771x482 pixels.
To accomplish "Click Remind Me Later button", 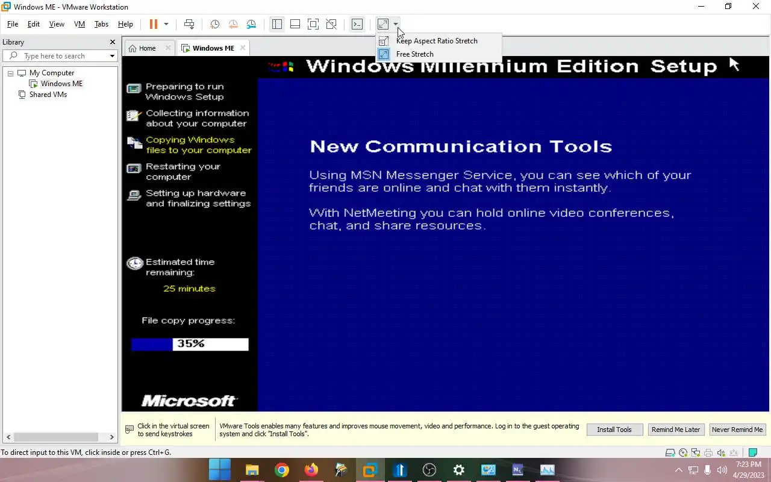I will click(676, 430).
